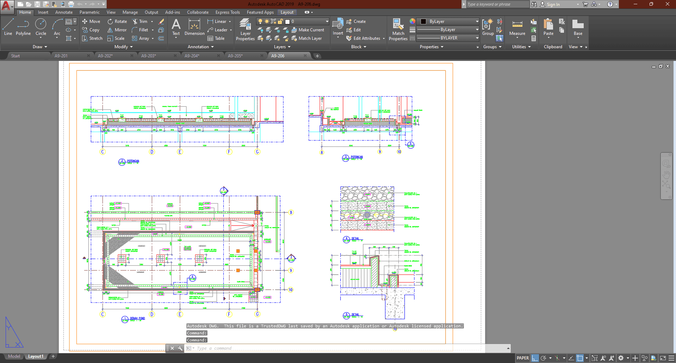Viewport: 676px width, 363px height.
Task: Switch to the Model tab
Action: [x=14, y=356]
